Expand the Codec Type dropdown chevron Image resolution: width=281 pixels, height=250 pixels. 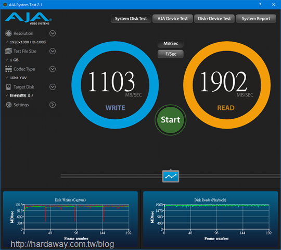tap(53, 69)
